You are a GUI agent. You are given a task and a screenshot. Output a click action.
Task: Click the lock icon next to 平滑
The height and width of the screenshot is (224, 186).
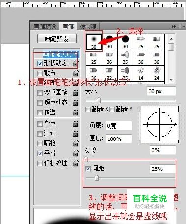[76, 153]
